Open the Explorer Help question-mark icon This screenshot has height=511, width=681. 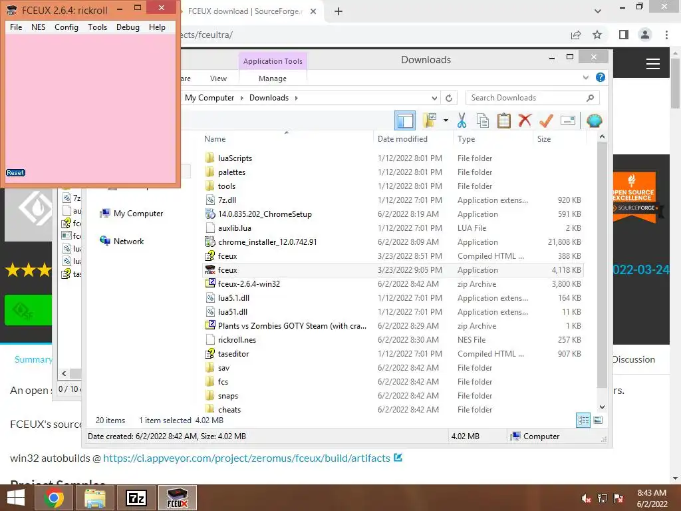click(601, 77)
